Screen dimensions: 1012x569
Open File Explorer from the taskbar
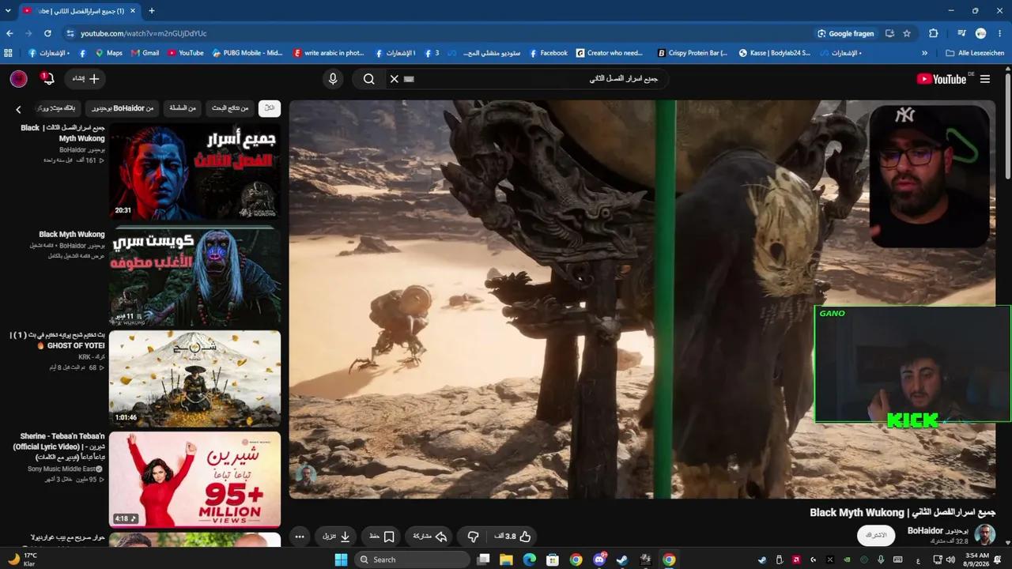(506, 560)
